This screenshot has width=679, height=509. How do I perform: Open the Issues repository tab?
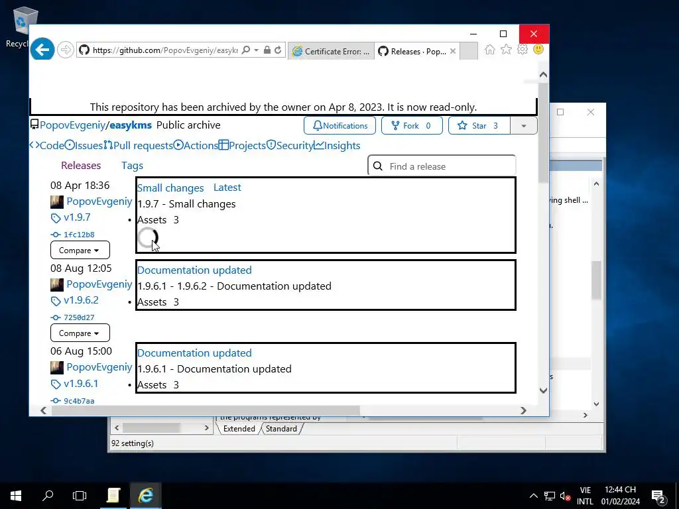click(x=84, y=145)
